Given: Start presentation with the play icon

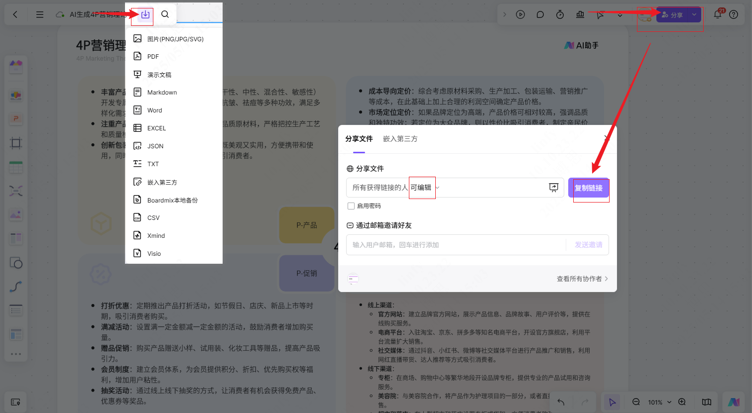Looking at the screenshot, I should 520,14.
